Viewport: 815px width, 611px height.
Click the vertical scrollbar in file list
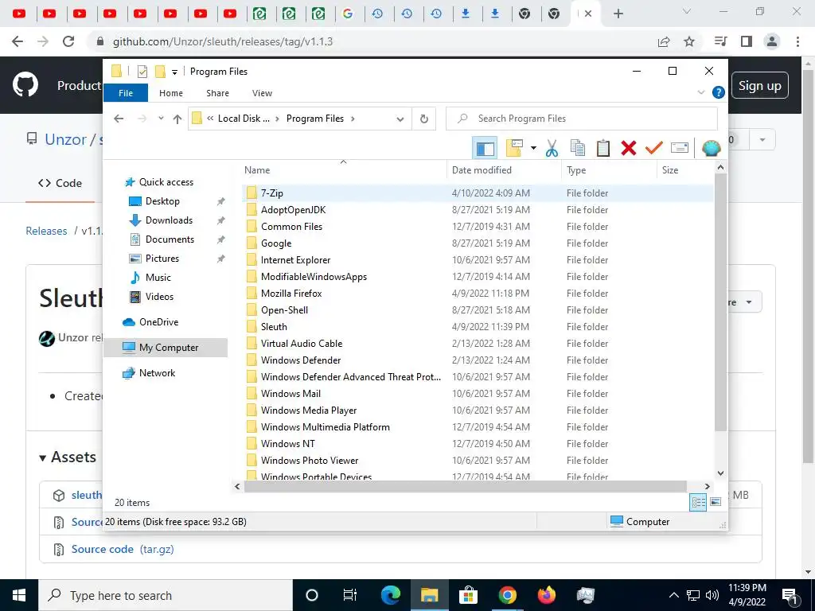coord(720,302)
